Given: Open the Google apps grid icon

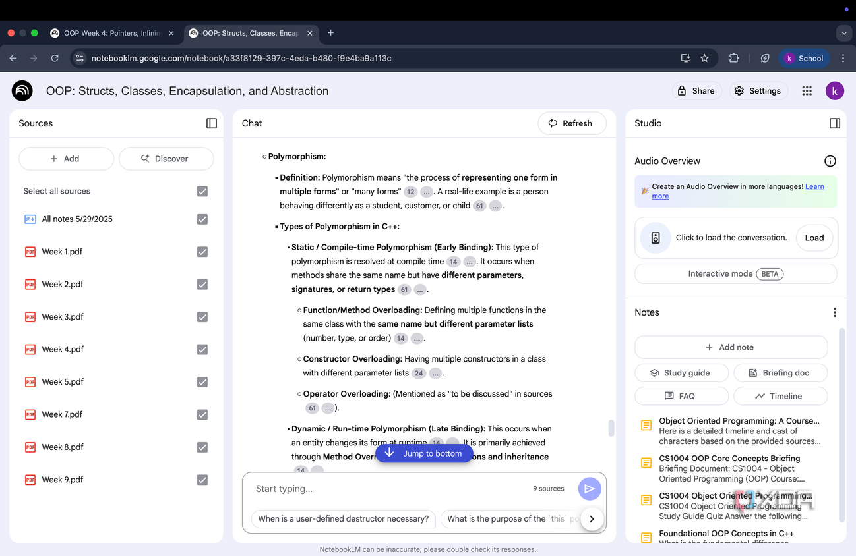Looking at the screenshot, I should [x=807, y=91].
